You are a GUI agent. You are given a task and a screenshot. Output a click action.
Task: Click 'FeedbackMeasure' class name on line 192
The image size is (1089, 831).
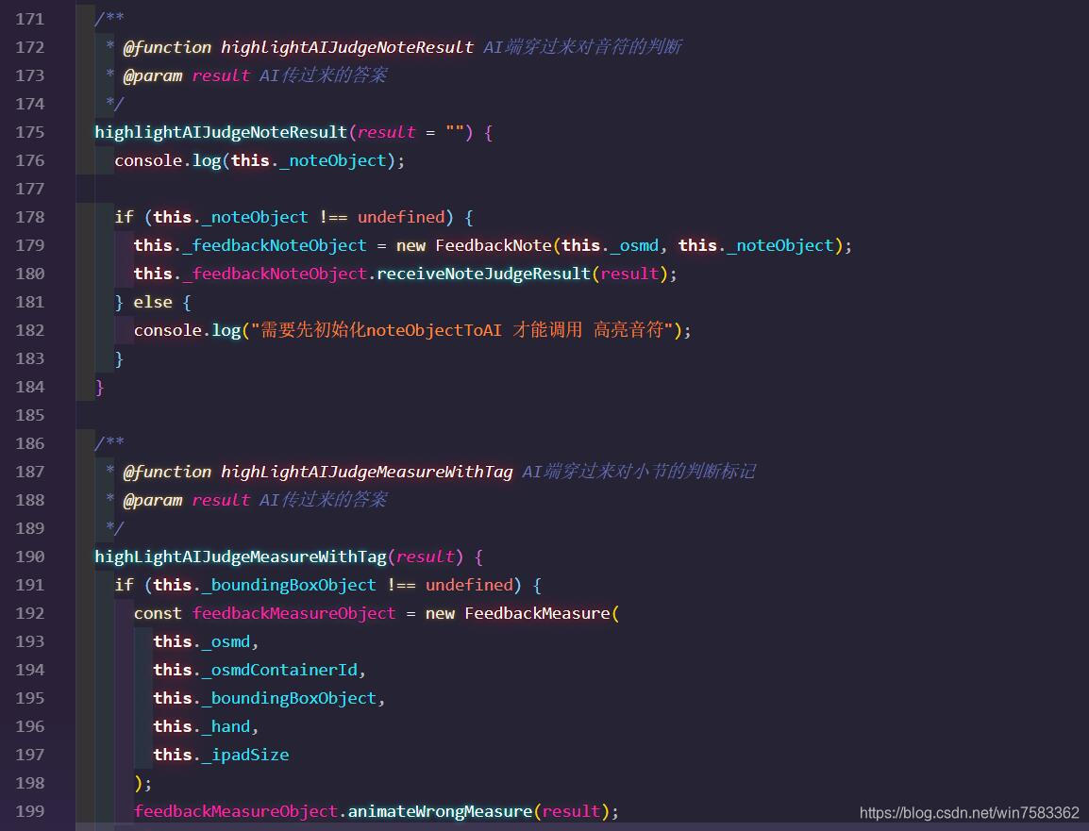tap(537, 614)
